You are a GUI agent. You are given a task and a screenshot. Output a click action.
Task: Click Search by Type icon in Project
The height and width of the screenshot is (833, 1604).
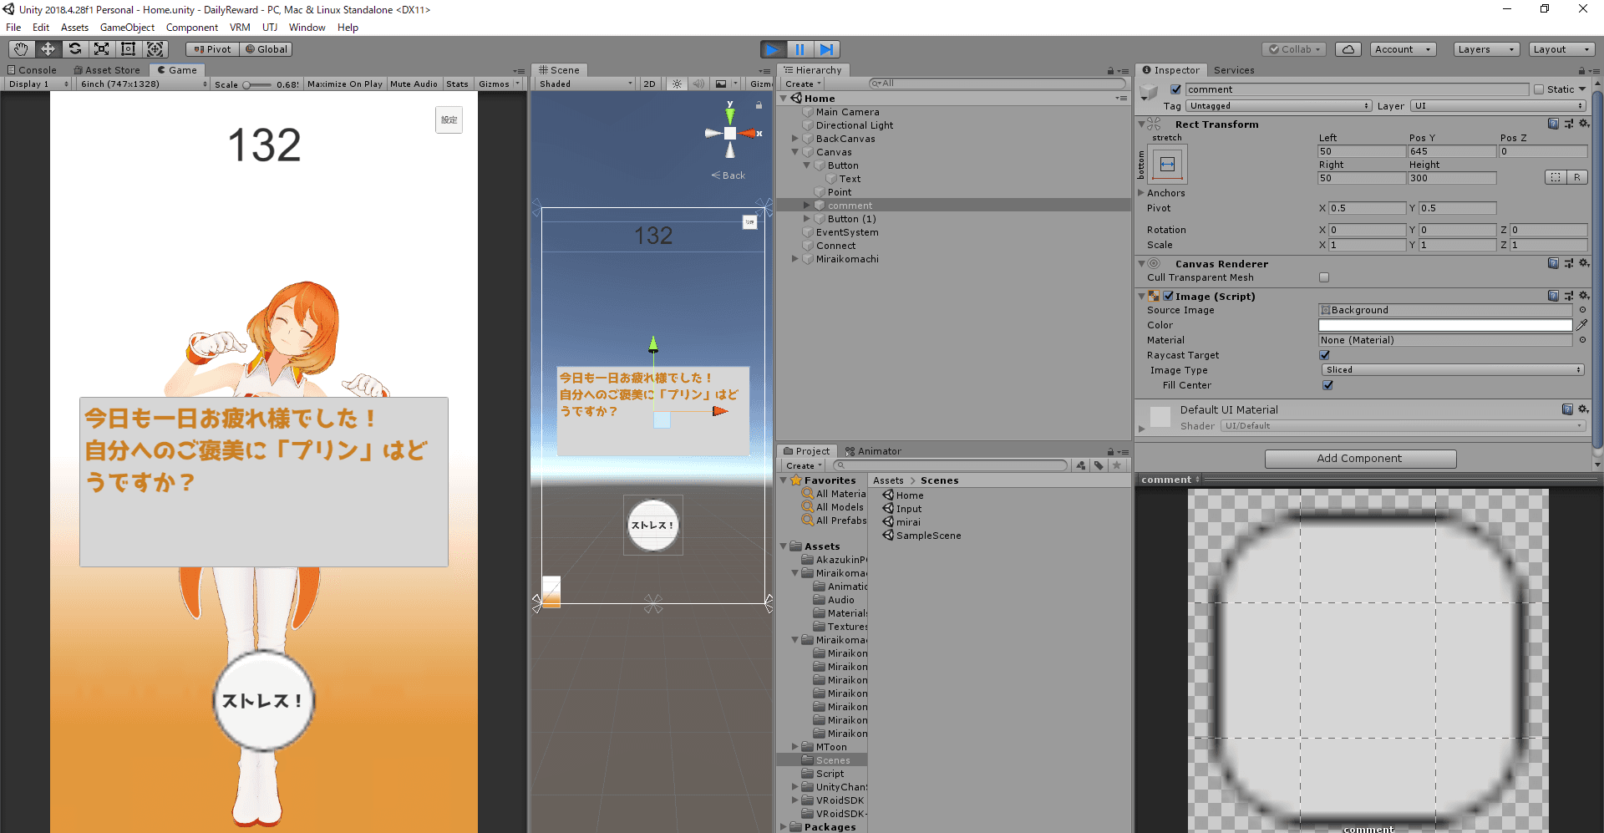(x=1082, y=465)
